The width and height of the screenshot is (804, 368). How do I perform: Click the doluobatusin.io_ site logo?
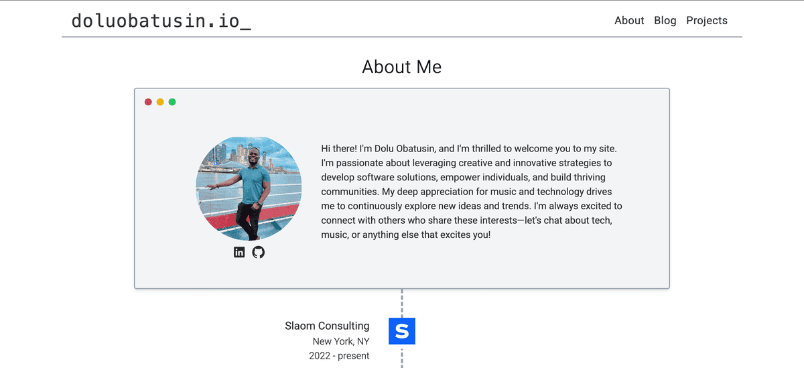[161, 21]
